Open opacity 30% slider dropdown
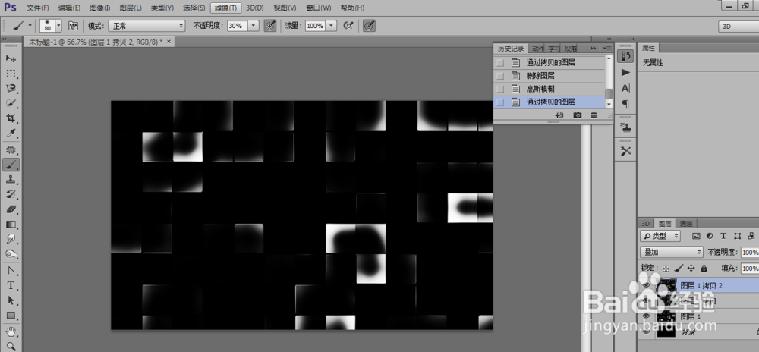 coord(254,26)
